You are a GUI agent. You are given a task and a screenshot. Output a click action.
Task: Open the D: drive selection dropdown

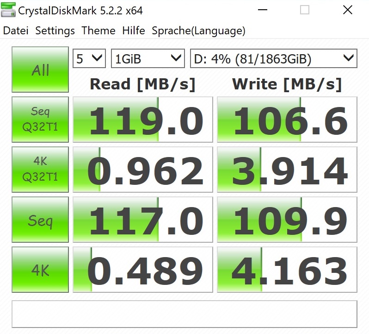click(273, 59)
